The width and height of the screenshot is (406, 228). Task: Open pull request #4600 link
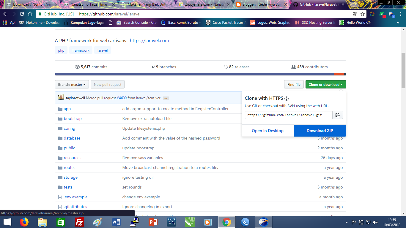[122, 98]
